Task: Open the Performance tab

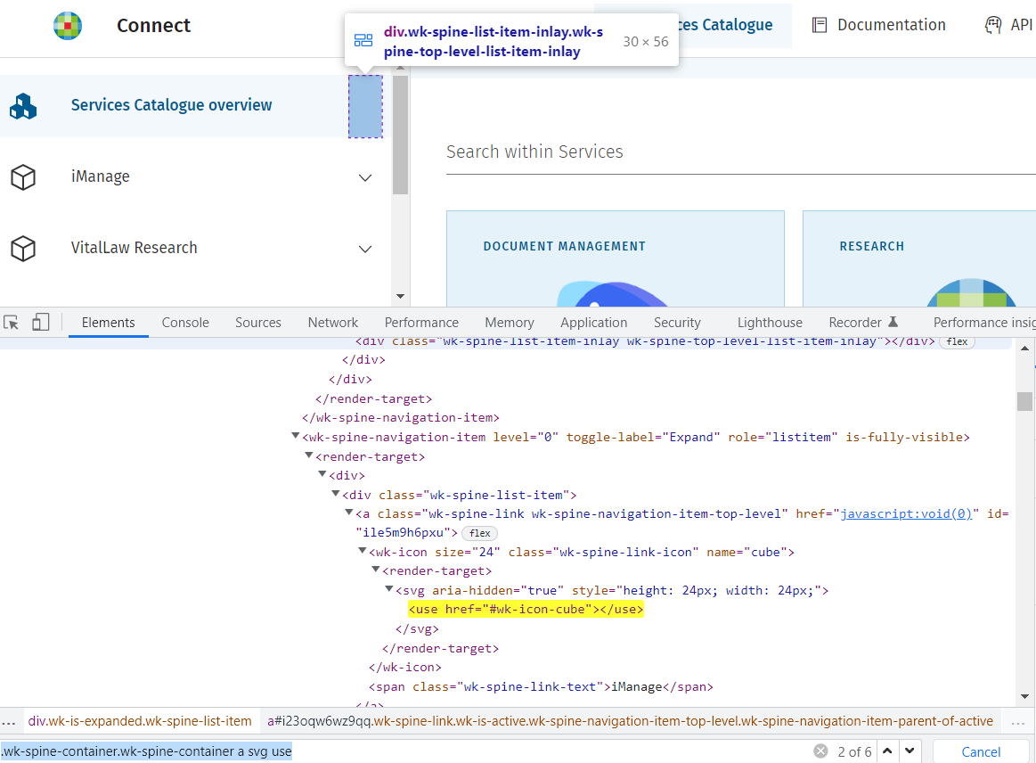Action: (421, 323)
